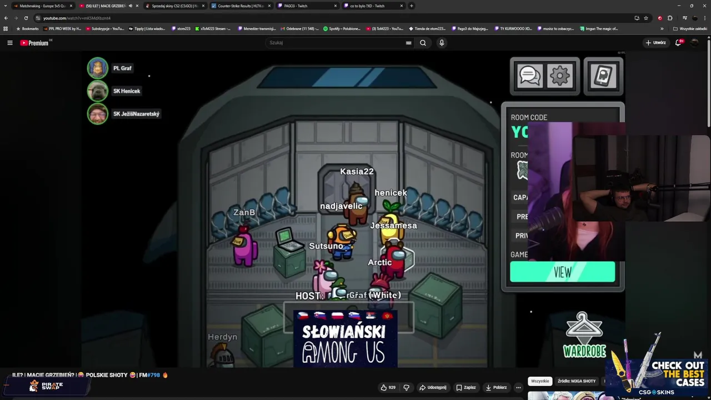Image resolution: width=711 pixels, height=400 pixels.
Task: Open Imgur: The magic of bookmark
Action: point(599,28)
